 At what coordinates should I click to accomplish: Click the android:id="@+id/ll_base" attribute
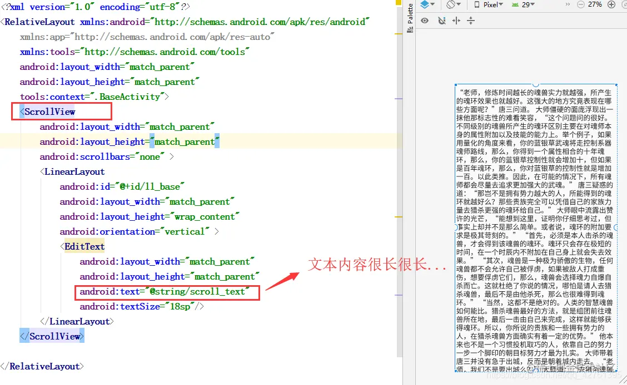pyautogui.click(x=122, y=187)
